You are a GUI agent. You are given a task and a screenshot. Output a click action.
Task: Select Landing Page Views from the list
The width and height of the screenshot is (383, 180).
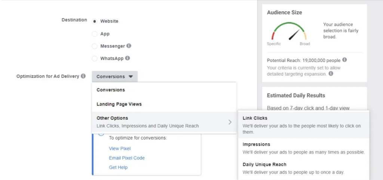click(119, 104)
